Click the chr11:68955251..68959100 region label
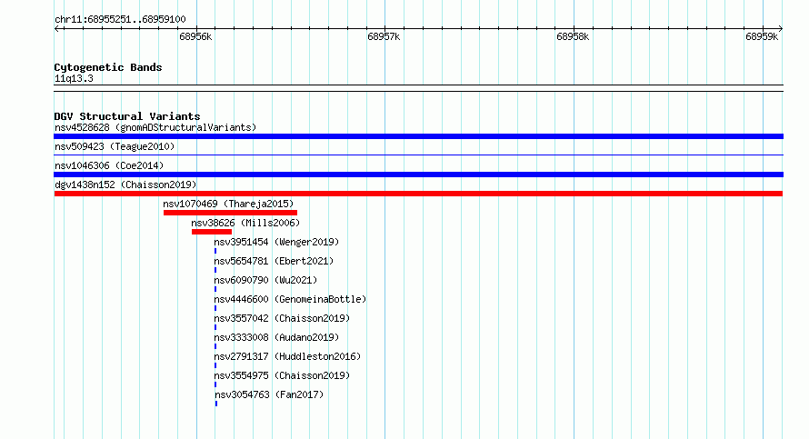Screen dimensions: 809x439 [x=120, y=19]
